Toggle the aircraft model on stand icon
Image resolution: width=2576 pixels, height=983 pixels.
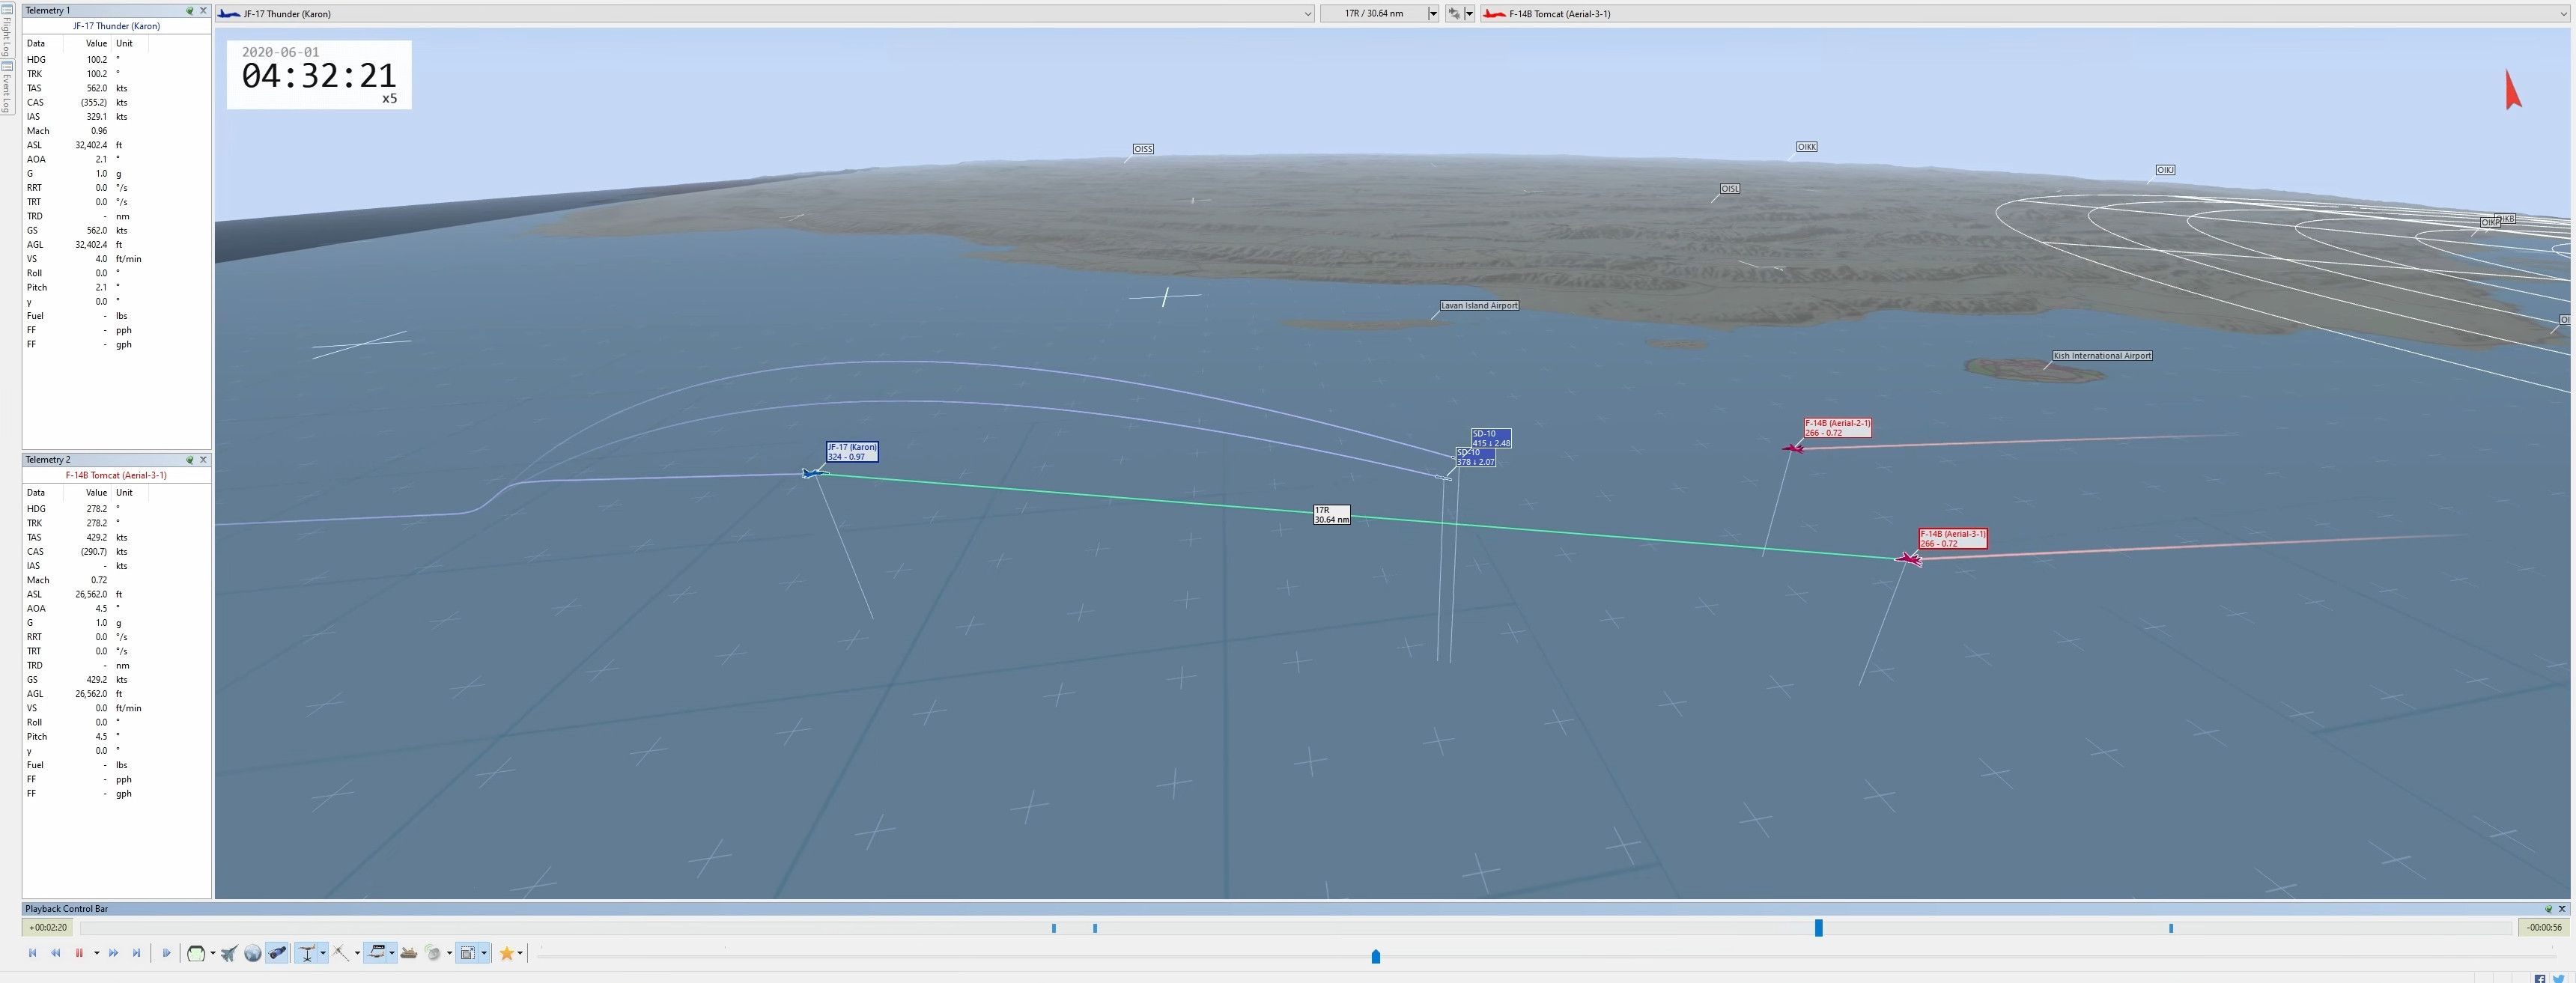[307, 953]
